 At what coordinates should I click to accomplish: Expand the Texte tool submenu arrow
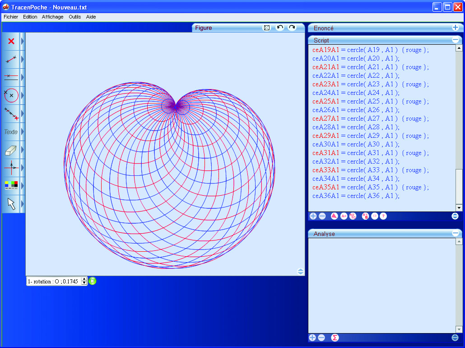23,132
